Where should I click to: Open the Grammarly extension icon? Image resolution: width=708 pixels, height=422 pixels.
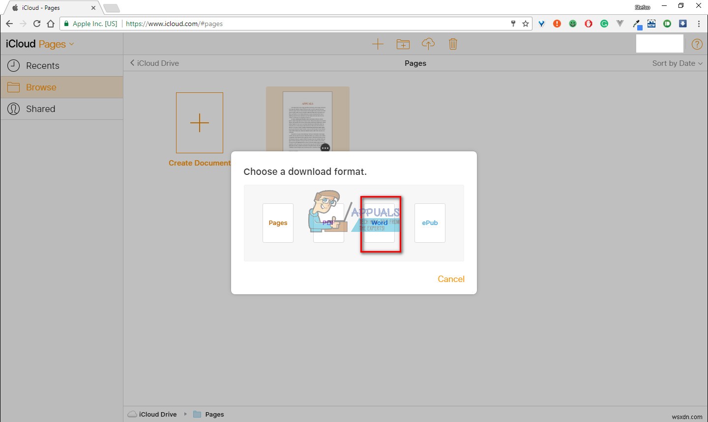pyautogui.click(x=604, y=24)
